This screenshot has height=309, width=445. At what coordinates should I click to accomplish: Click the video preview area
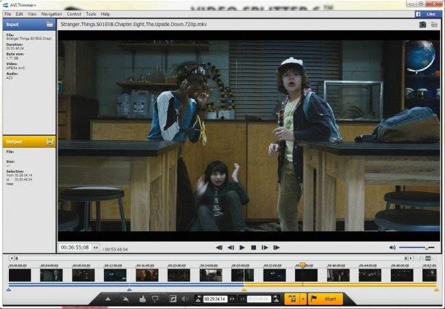tap(249, 136)
